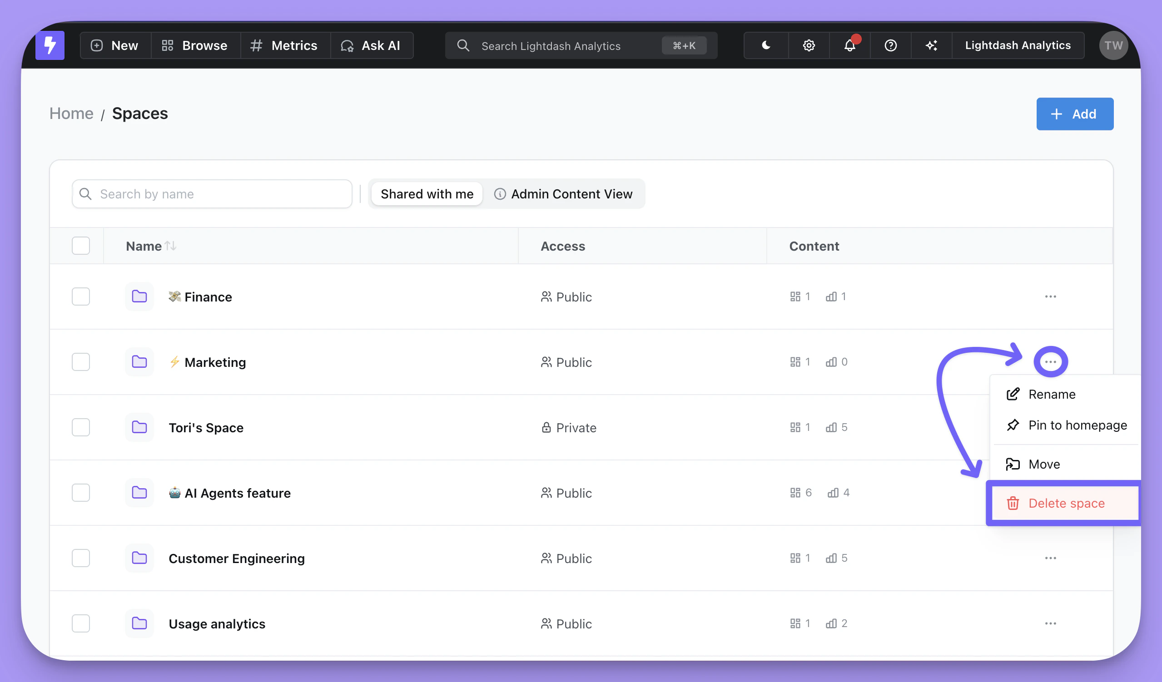
Task: Go to Home breadcrumb link
Action: pos(71,114)
